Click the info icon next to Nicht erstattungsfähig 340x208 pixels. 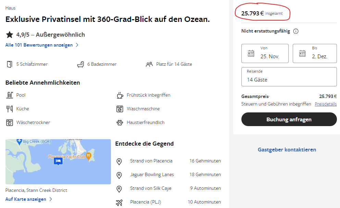click(x=296, y=31)
